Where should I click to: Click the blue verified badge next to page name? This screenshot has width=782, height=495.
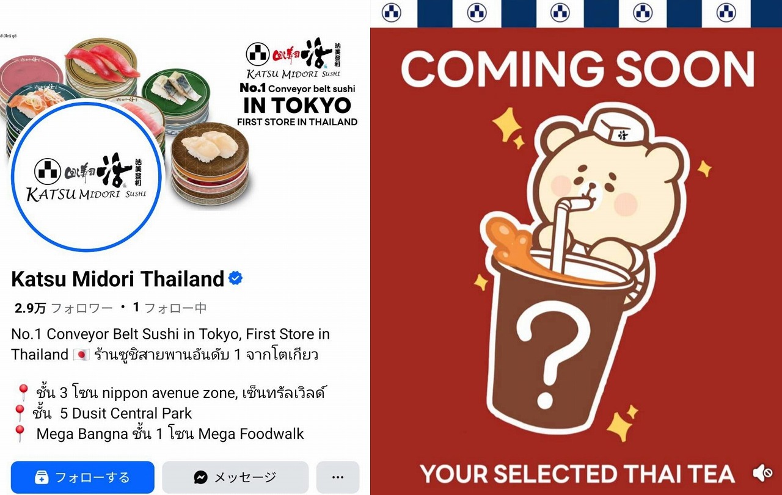235,279
